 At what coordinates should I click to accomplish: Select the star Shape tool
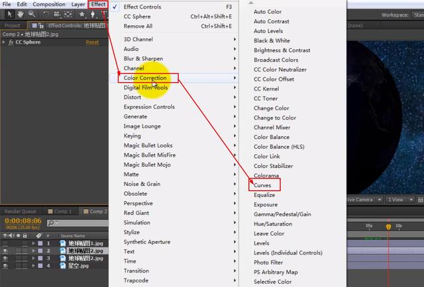(x=81, y=14)
